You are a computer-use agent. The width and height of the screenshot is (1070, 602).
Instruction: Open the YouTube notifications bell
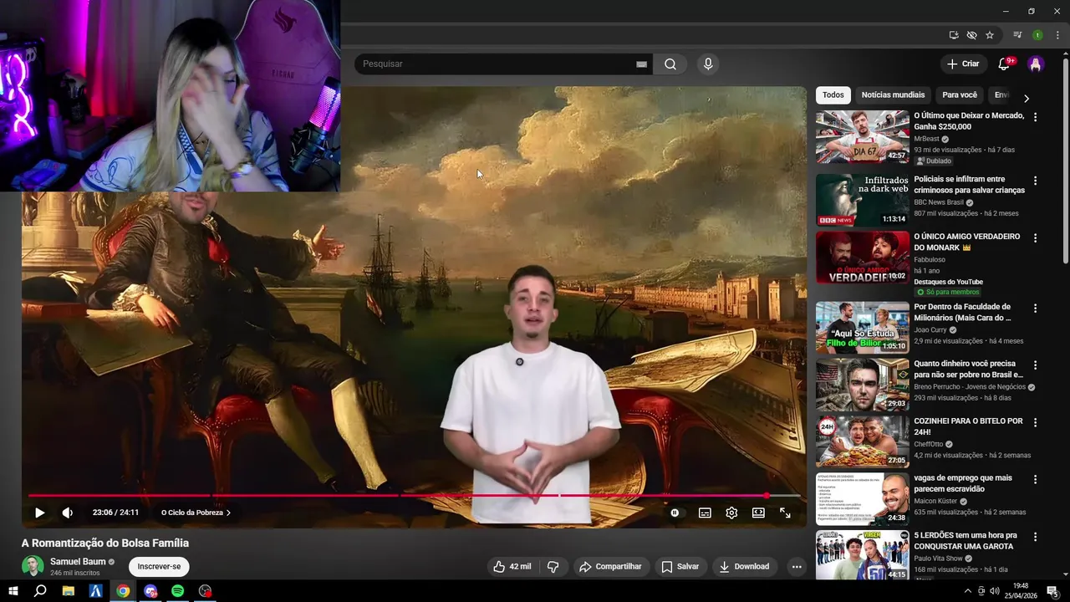coord(1005,64)
